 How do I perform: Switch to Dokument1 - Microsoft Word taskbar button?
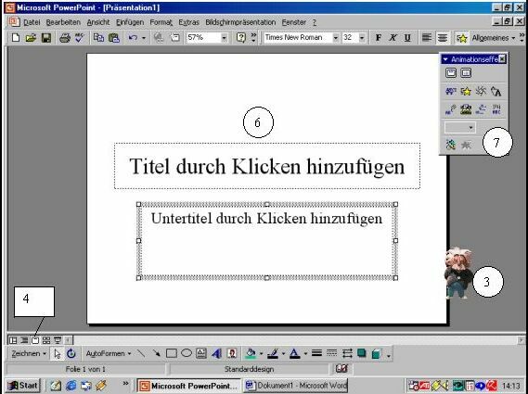pyautogui.click(x=295, y=386)
